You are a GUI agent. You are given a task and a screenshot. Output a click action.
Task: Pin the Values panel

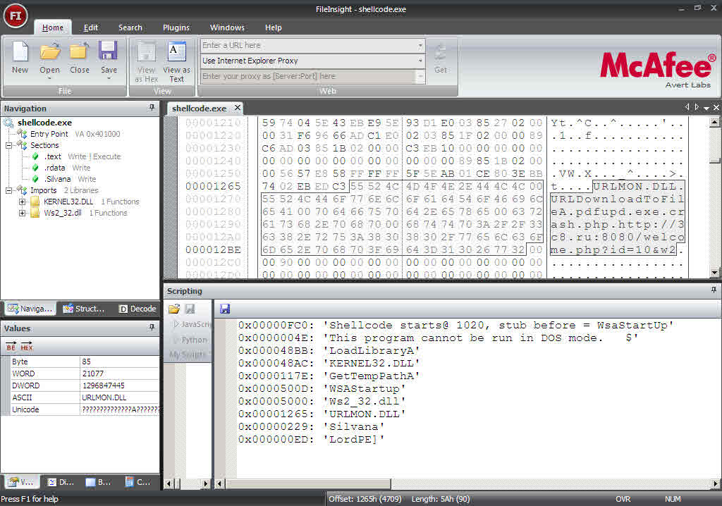click(152, 328)
